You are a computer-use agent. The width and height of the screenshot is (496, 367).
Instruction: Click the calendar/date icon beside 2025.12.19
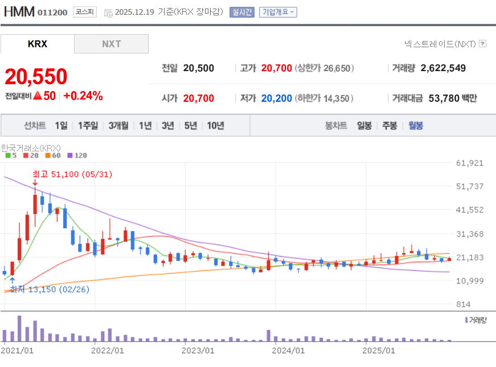[x=108, y=13]
